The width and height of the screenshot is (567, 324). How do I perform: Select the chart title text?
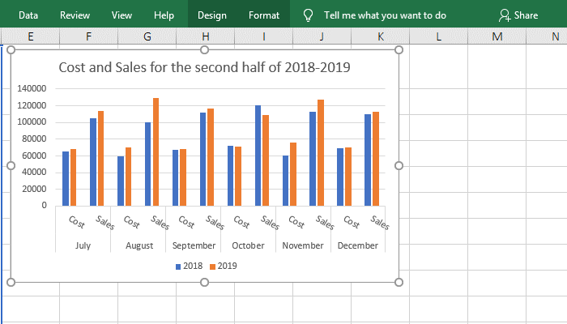205,67
